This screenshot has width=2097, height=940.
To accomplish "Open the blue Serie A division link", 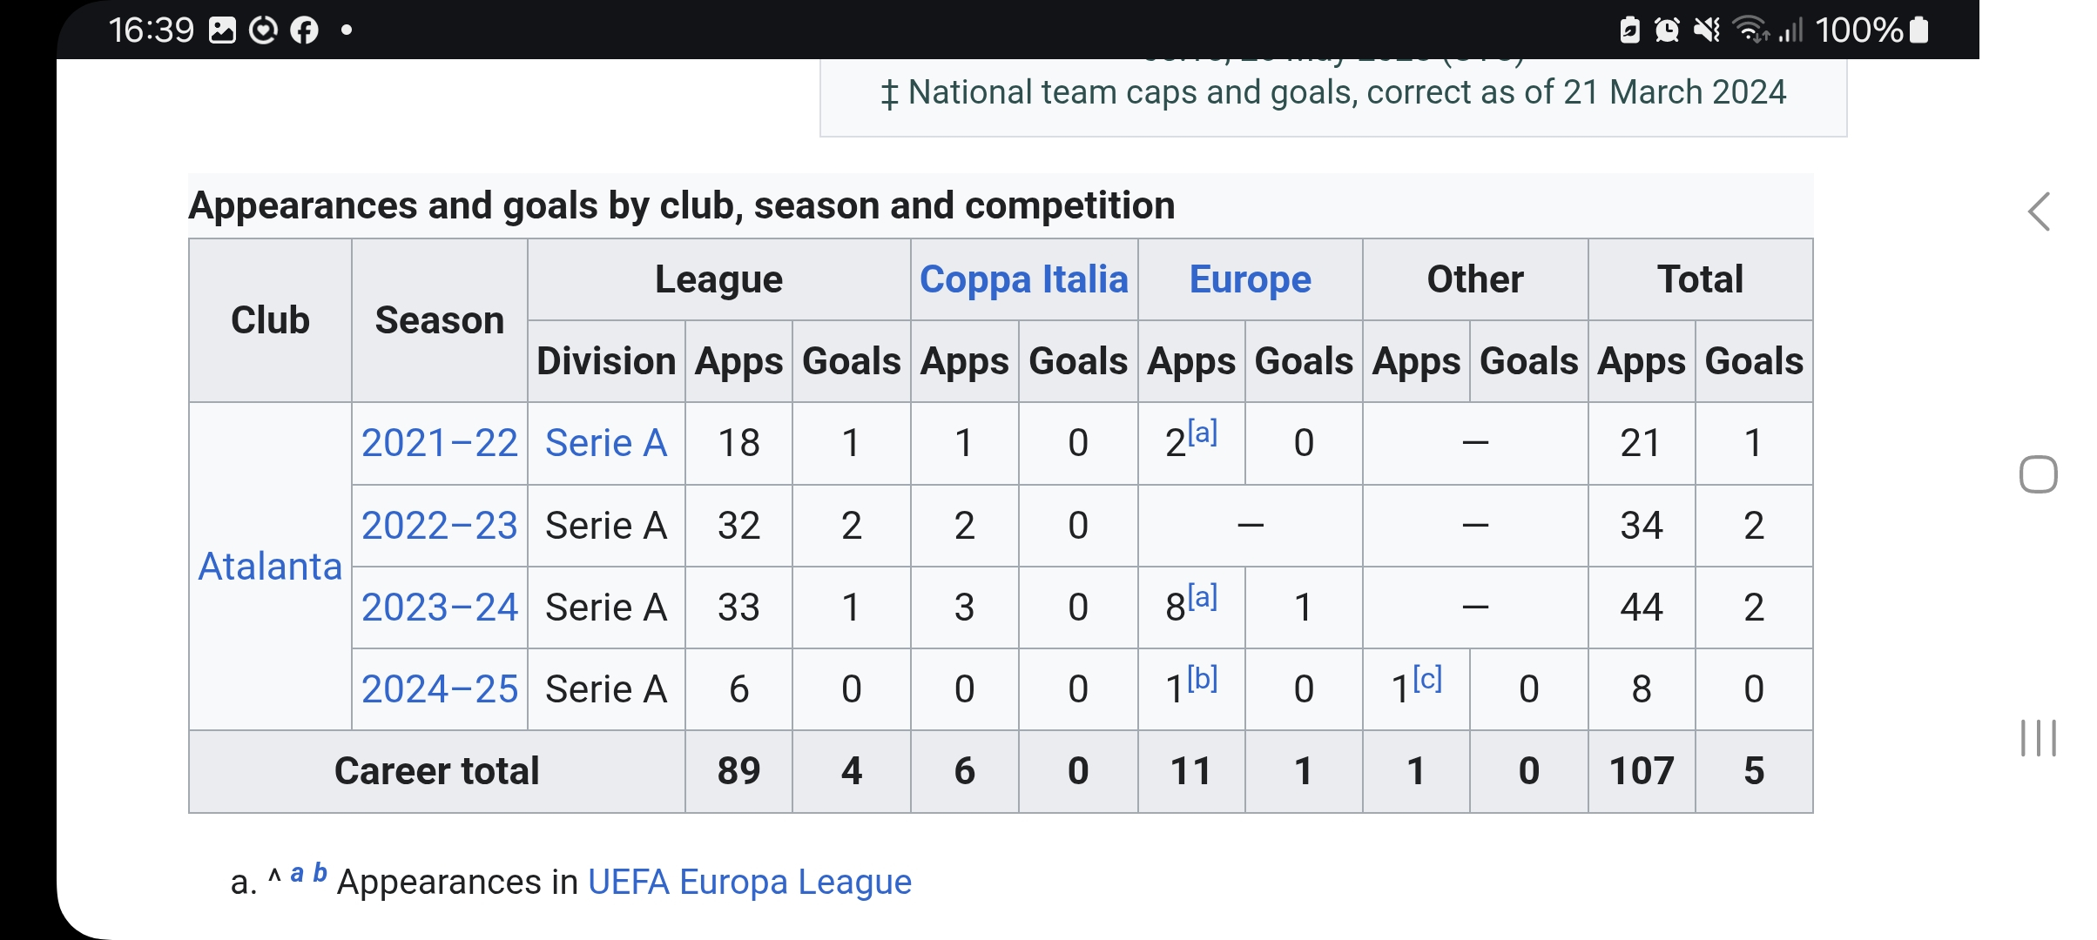I will (606, 443).
